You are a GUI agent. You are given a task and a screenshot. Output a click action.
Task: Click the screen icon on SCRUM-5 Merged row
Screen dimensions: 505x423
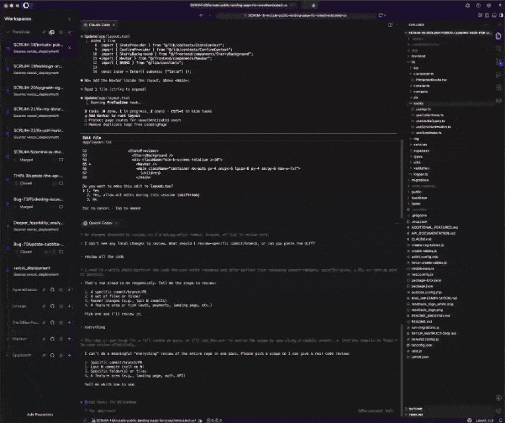coord(61,160)
